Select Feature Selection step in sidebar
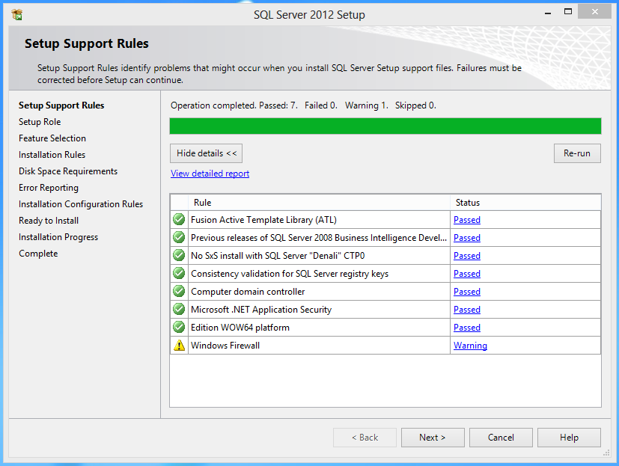The image size is (619, 466). pyautogui.click(x=52, y=138)
